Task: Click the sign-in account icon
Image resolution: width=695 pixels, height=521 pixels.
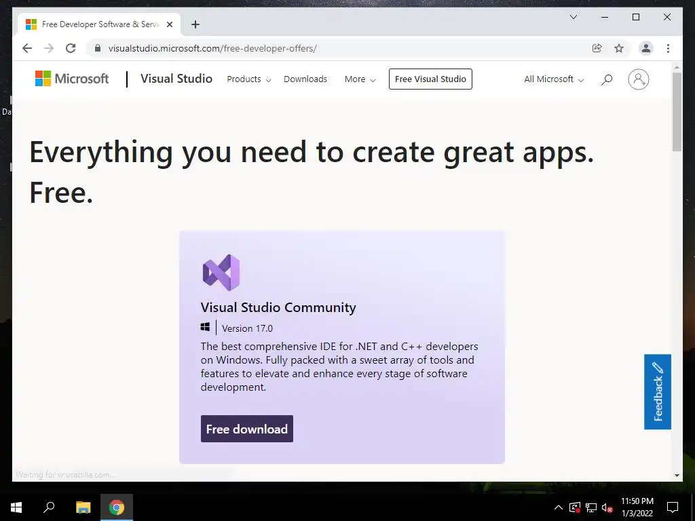Action: pos(638,79)
